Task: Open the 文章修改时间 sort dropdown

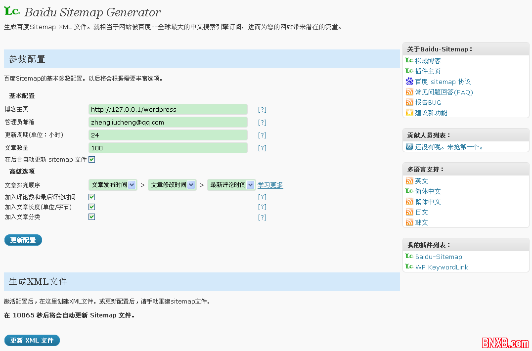Action: pyautogui.click(x=173, y=185)
